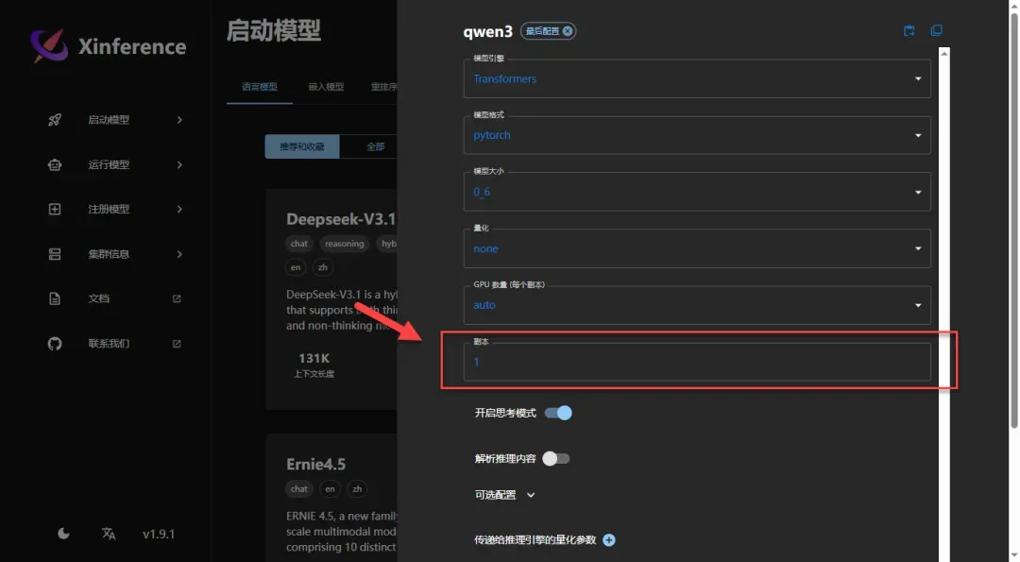Open the 联系我们 link in sidebar
This screenshot has width=1020, height=562.
pos(109,344)
